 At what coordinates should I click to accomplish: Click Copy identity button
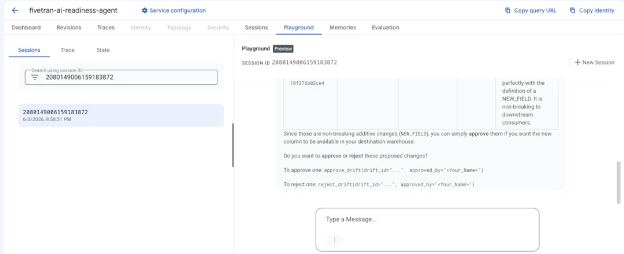pyautogui.click(x=592, y=11)
